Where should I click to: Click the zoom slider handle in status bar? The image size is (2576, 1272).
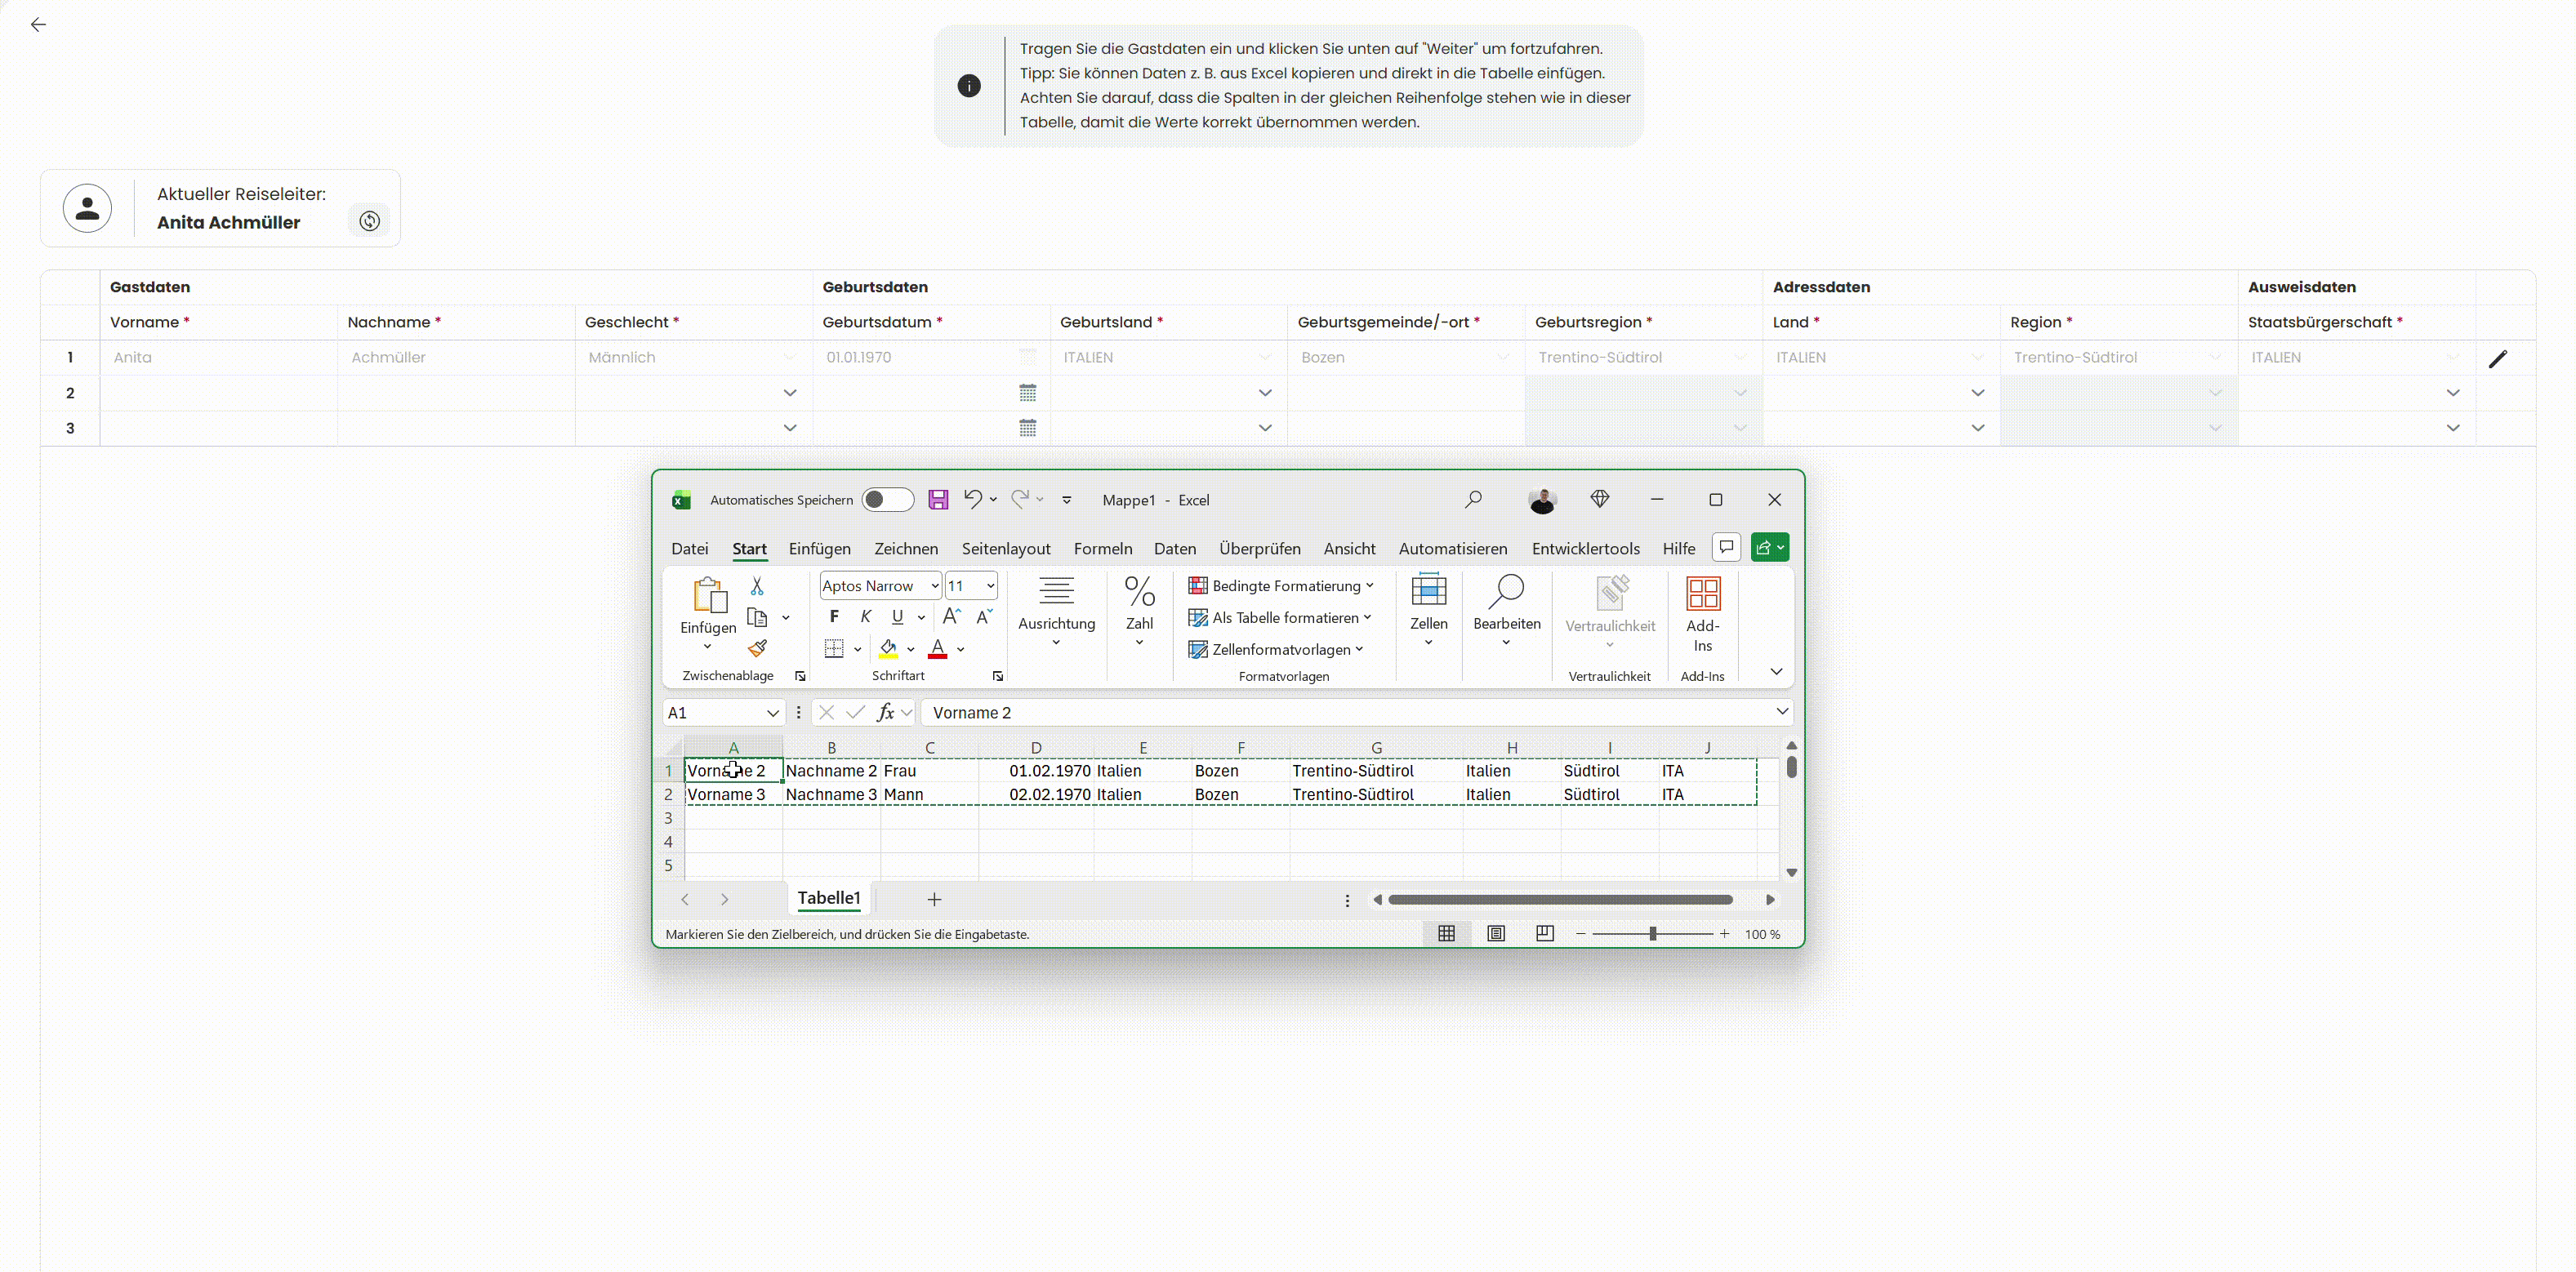point(1652,934)
